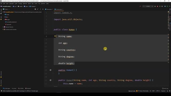Click the Maven stripe button on right edge
The width and height of the screenshot is (171, 96).
170,19
